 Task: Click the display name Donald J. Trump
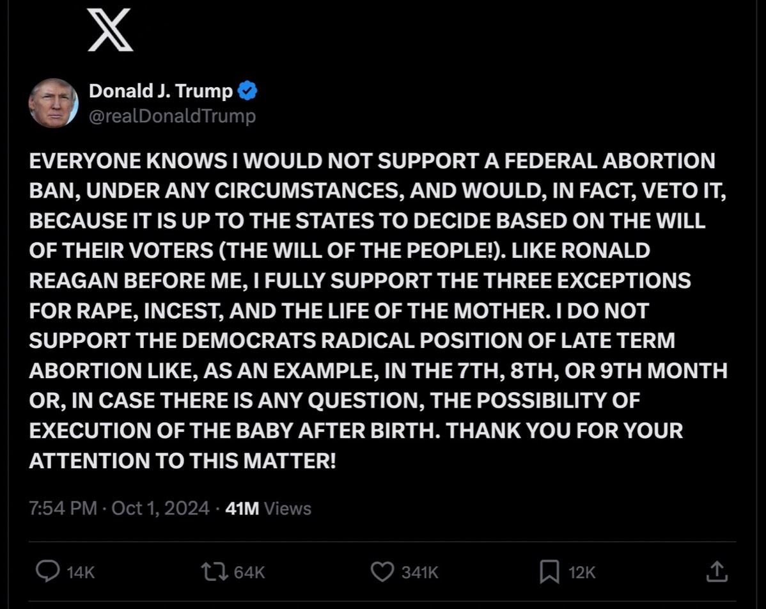coord(160,91)
